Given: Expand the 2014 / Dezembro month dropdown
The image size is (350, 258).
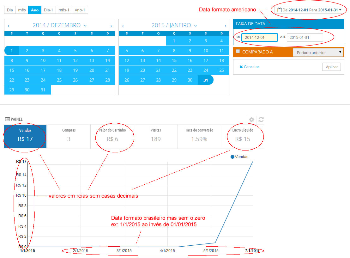Looking at the screenshot, I should (85, 26).
